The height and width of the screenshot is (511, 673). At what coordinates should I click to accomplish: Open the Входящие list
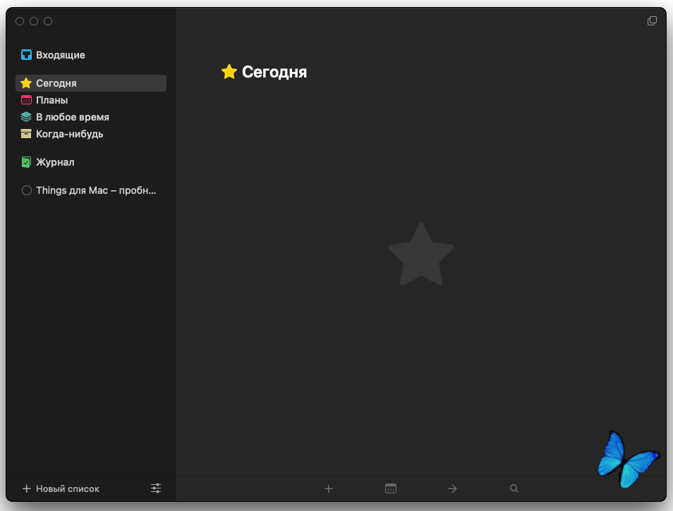point(61,55)
